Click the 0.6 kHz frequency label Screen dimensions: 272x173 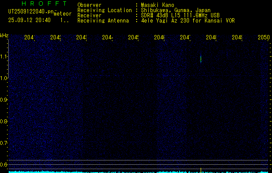coord(3,164)
